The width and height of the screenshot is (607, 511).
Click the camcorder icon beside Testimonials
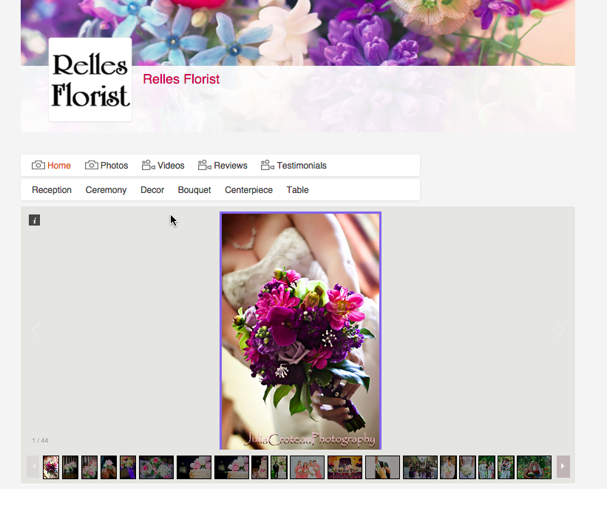[268, 166]
